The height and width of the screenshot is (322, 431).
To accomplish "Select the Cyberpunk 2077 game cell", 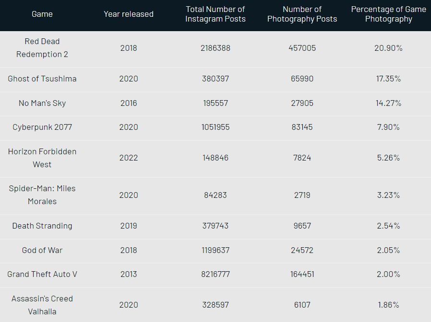I will point(42,127).
